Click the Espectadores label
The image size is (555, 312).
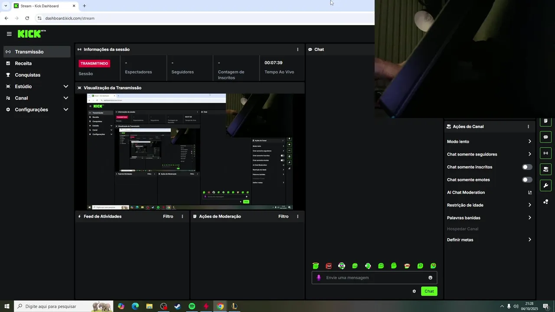pyautogui.click(x=138, y=72)
